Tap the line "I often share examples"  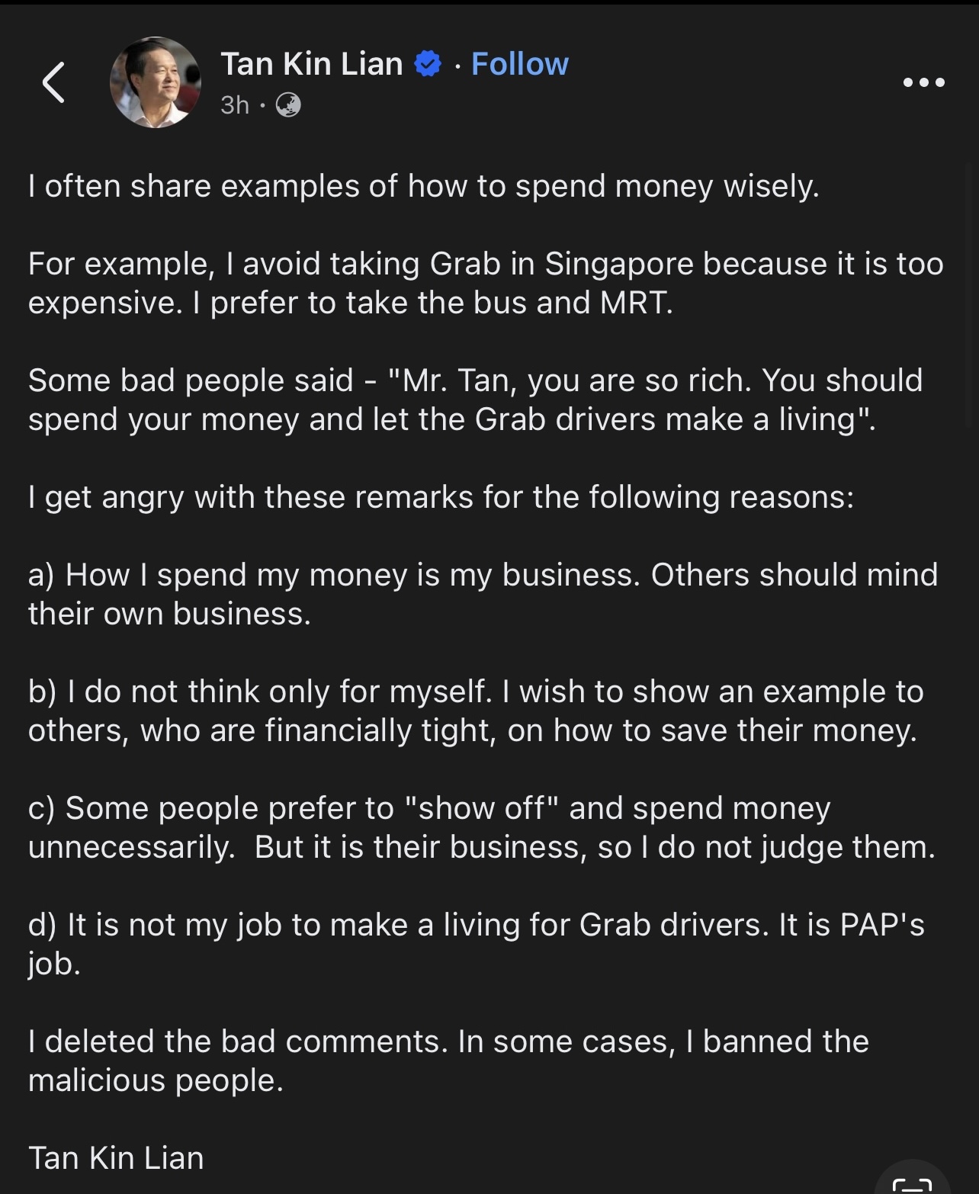[423, 186]
